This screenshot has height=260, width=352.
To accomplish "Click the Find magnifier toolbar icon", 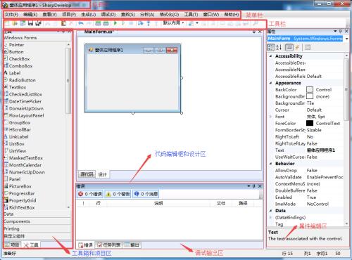I will (x=256, y=23).
